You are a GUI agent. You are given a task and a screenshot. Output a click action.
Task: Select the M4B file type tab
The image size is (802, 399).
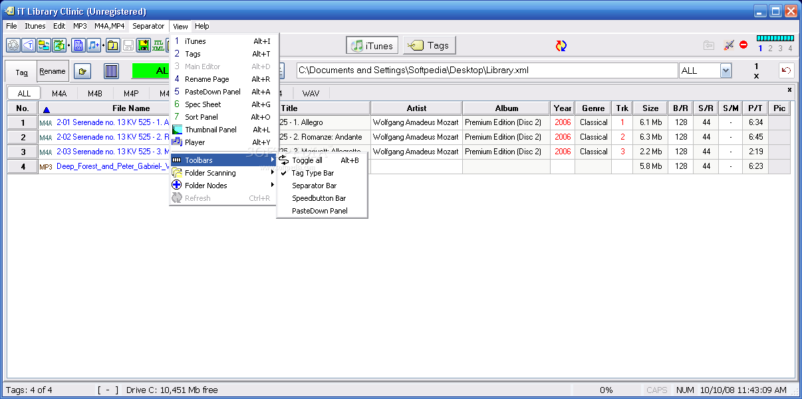coord(95,93)
